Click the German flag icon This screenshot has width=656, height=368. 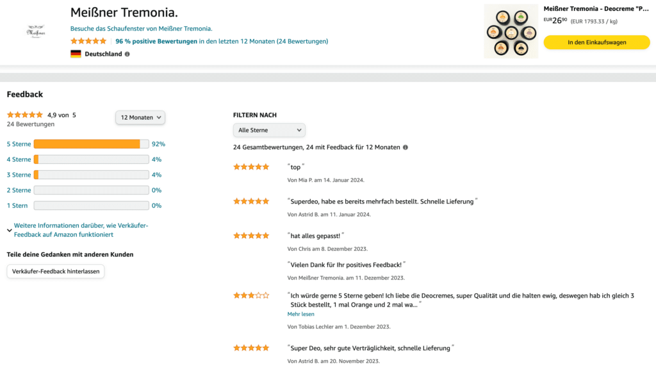pos(76,54)
